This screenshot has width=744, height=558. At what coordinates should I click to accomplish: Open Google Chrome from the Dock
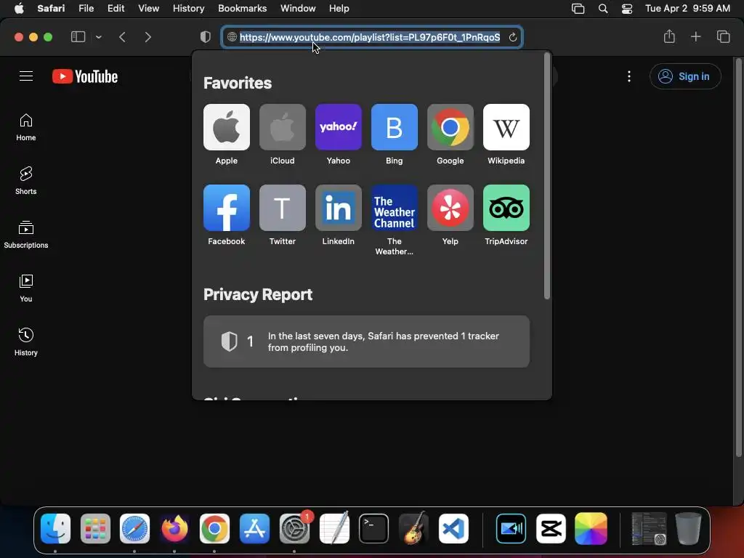click(x=214, y=528)
